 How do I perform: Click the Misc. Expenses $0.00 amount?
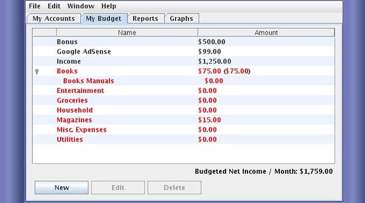click(x=207, y=130)
